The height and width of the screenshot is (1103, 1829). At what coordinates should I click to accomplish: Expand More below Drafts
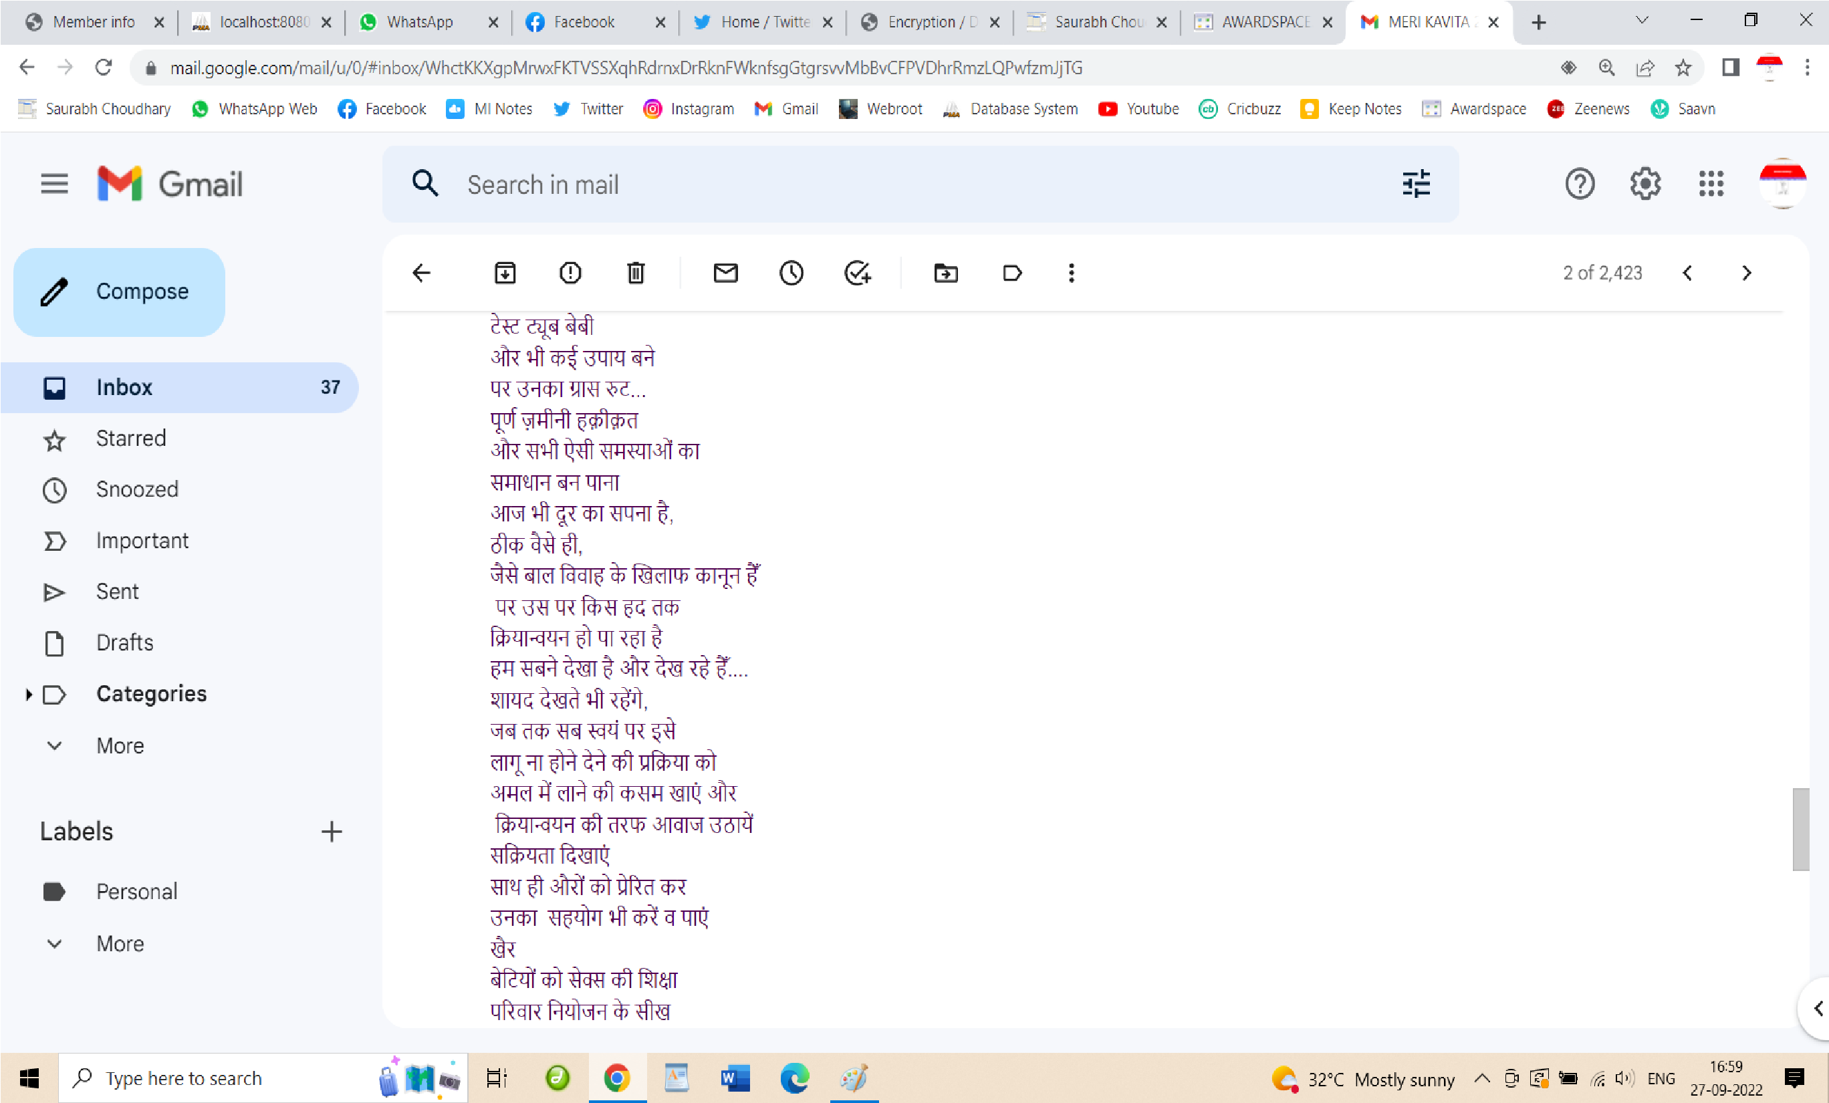[x=119, y=745]
